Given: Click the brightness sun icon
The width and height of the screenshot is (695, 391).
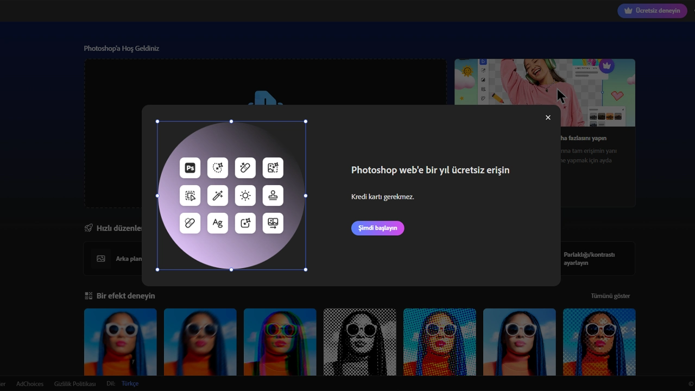Looking at the screenshot, I should point(245,195).
